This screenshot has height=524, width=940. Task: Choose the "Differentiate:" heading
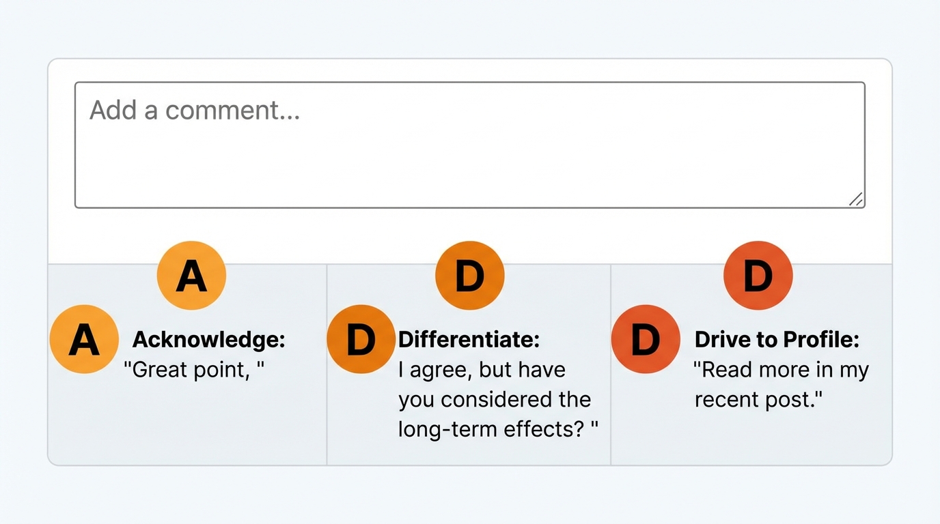click(x=469, y=339)
